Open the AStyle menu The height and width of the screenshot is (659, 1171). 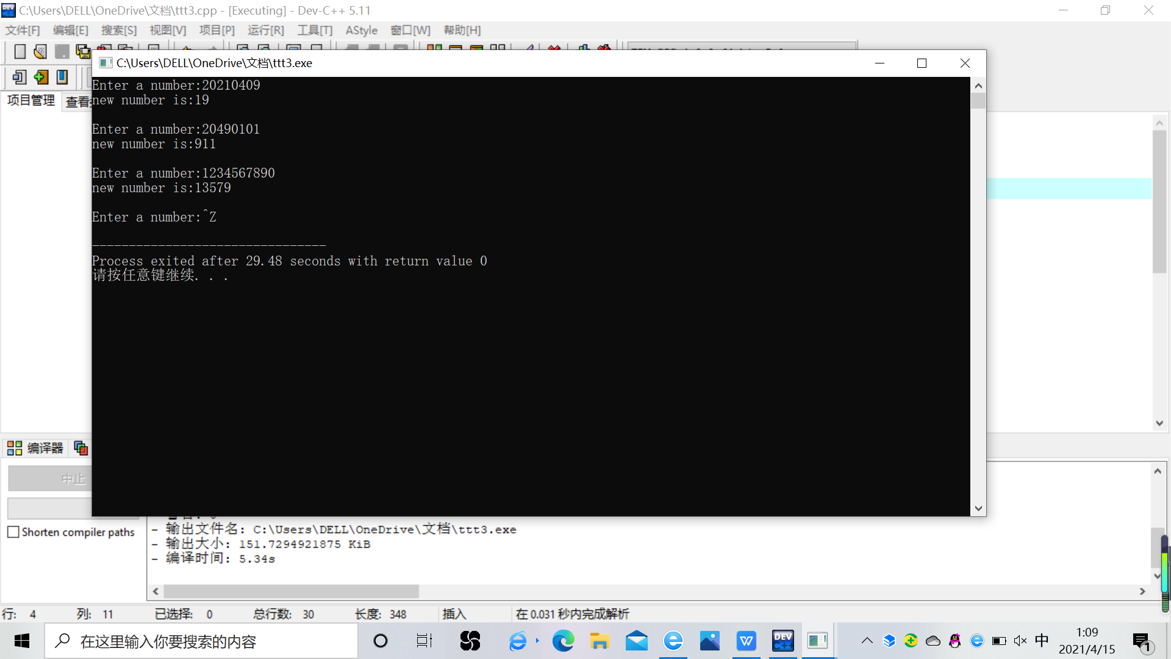click(x=361, y=31)
